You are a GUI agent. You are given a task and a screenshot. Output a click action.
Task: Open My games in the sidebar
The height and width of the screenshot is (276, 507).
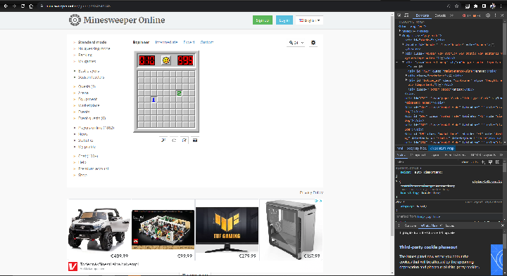(x=87, y=61)
